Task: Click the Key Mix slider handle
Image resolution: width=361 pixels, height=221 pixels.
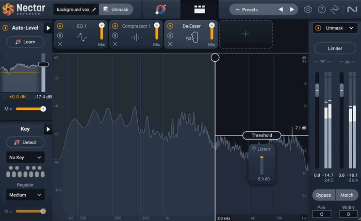Action: point(43,211)
